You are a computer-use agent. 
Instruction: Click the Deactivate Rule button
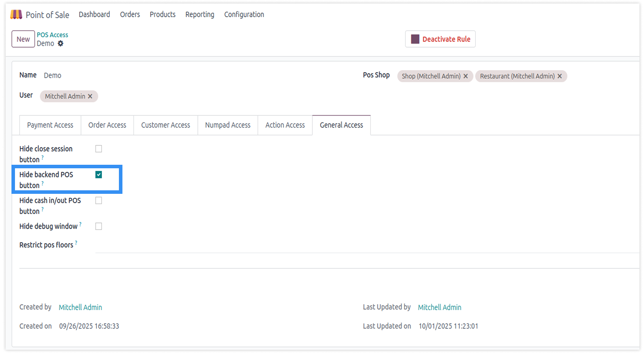tap(440, 39)
